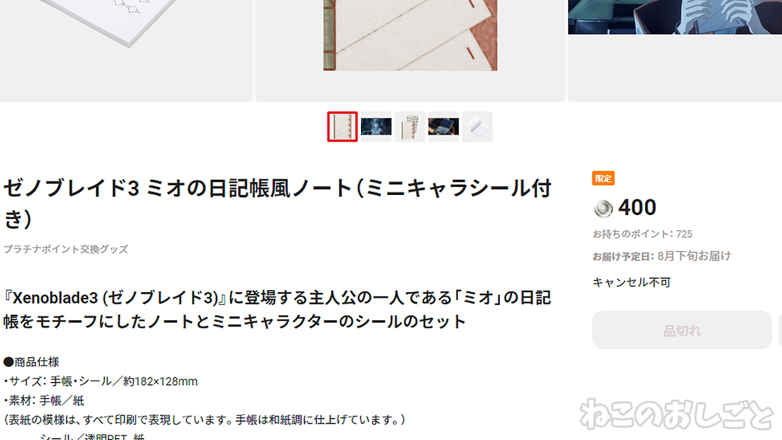Click the お持ちのポイント: 725 balance text

[x=642, y=234]
